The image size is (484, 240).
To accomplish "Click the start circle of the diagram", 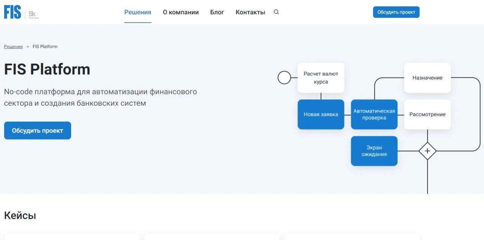I will point(284,78).
